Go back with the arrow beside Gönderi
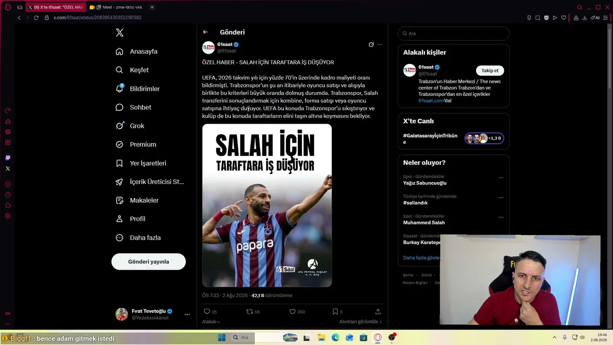The image size is (613, 345). pos(205,32)
